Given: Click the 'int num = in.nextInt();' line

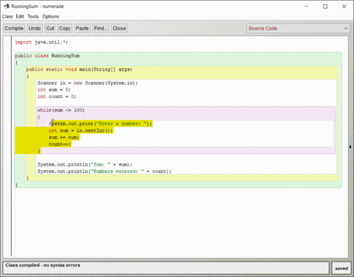Looking at the screenshot, I should pyautogui.click(x=80, y=130).
